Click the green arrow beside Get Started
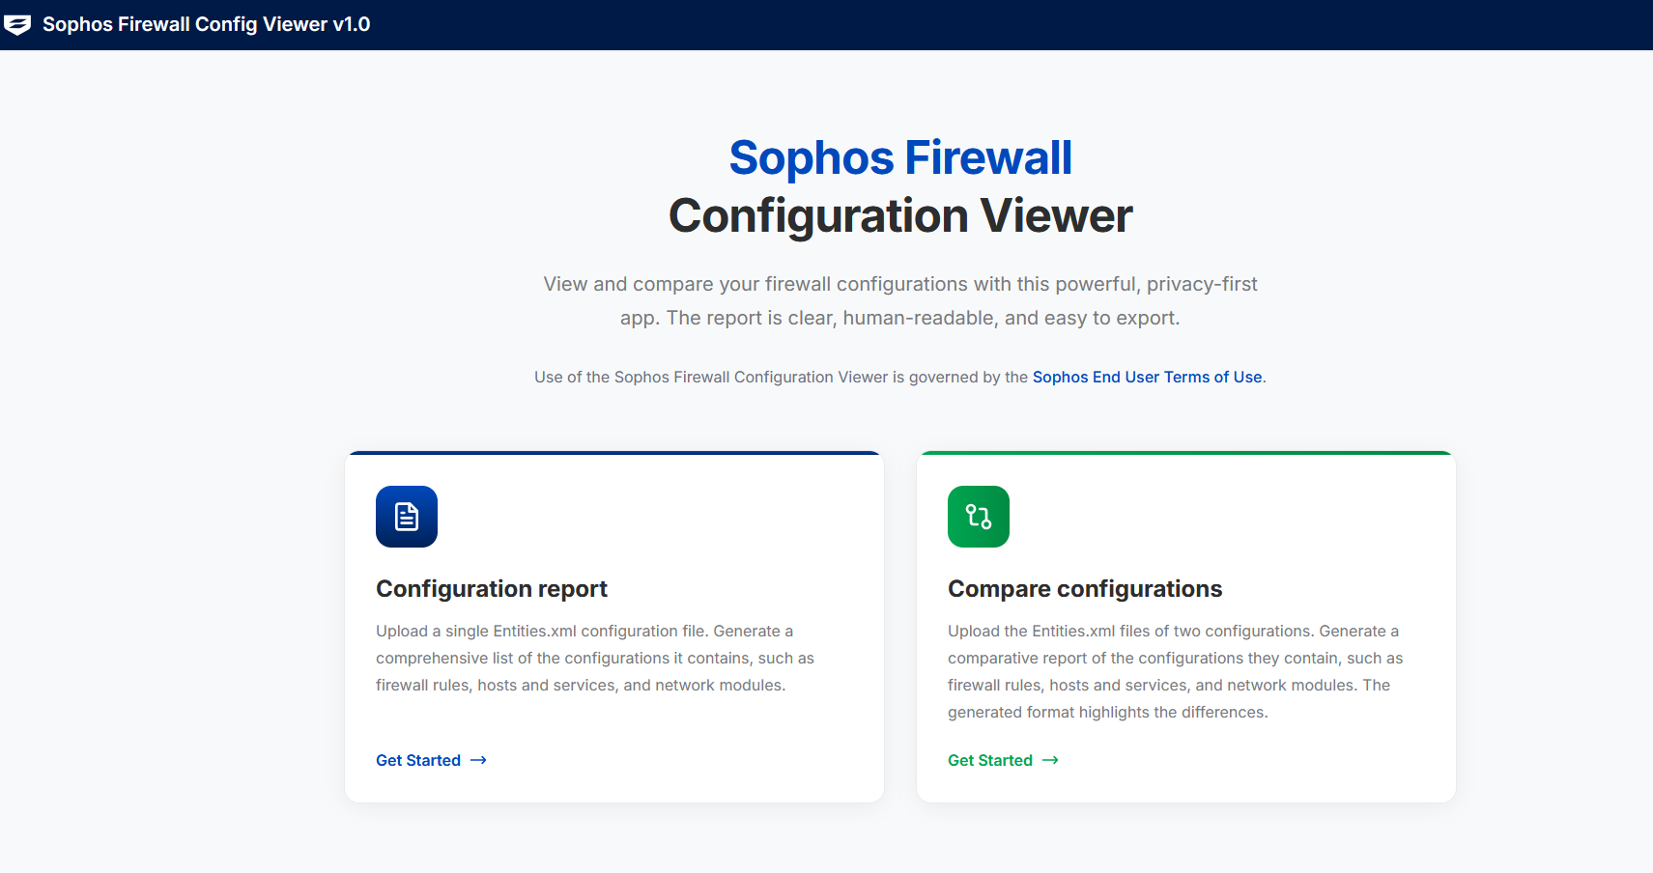 1050,761
